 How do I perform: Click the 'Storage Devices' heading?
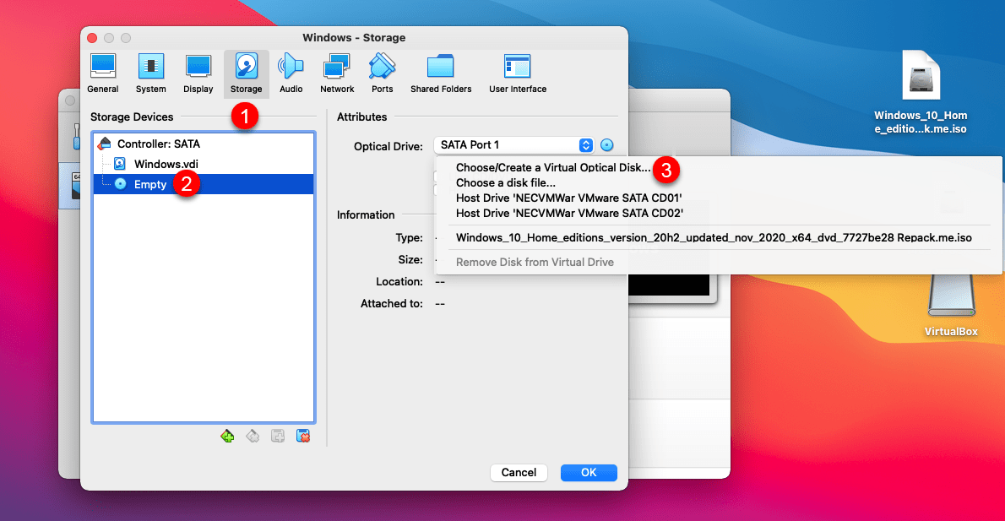coord(132,117)
